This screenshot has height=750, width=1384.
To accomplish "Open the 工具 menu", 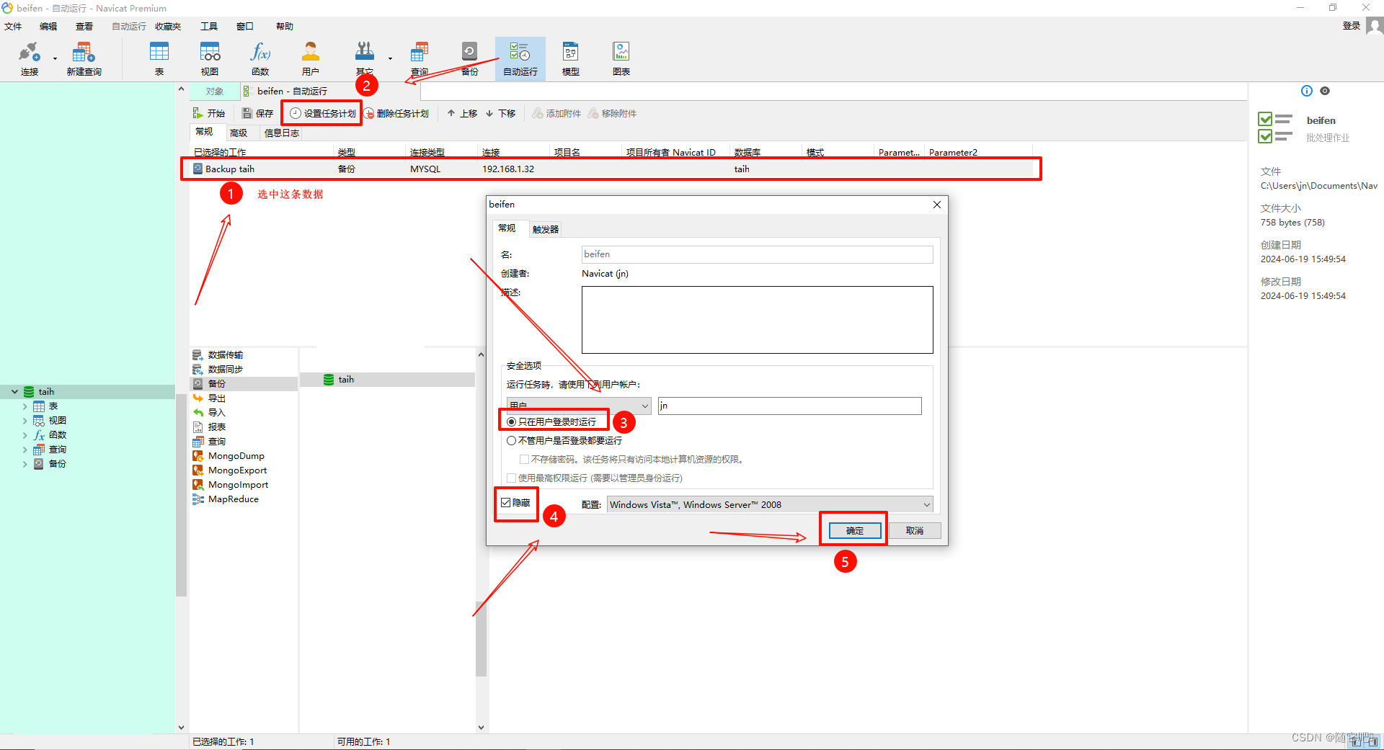I will coord(209,26).
